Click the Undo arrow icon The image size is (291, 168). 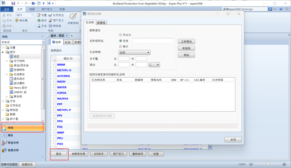point(18,3)
